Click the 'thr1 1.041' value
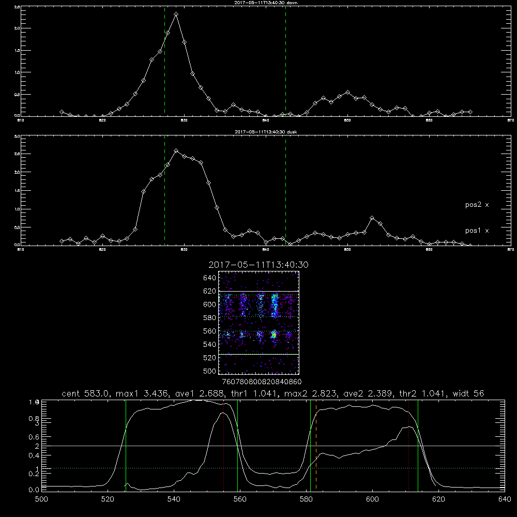 (x=254, y=393)
